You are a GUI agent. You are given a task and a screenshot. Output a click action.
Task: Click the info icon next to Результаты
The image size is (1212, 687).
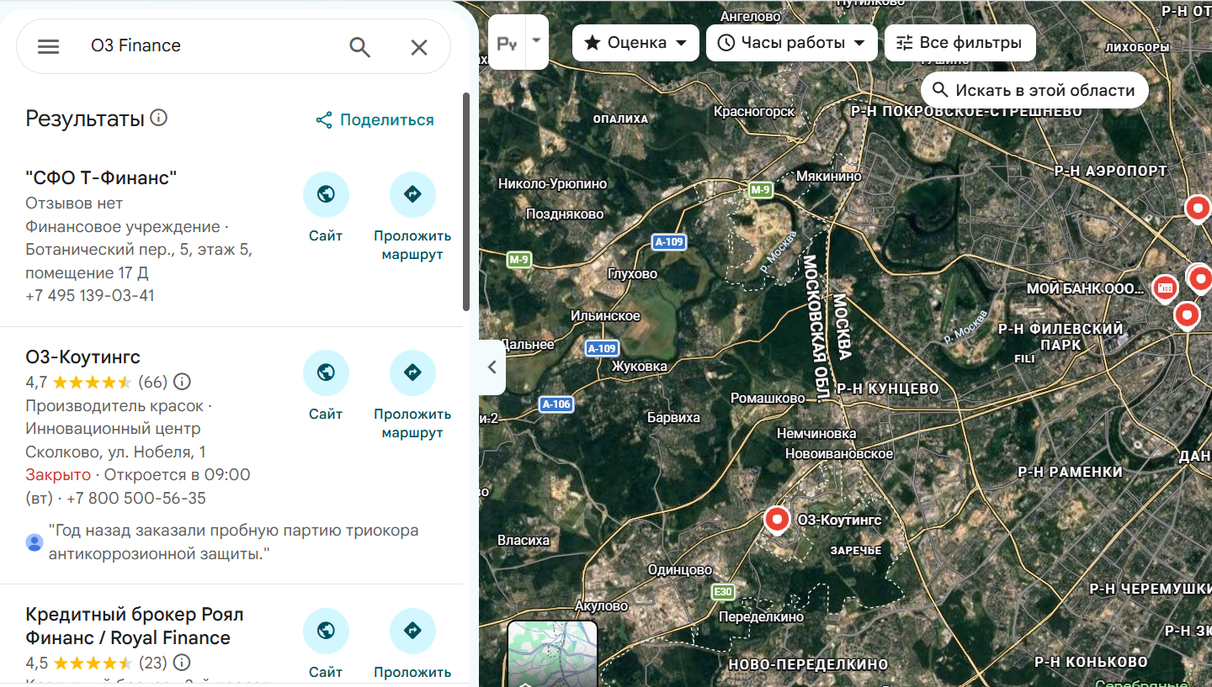[x=158, y=118]
